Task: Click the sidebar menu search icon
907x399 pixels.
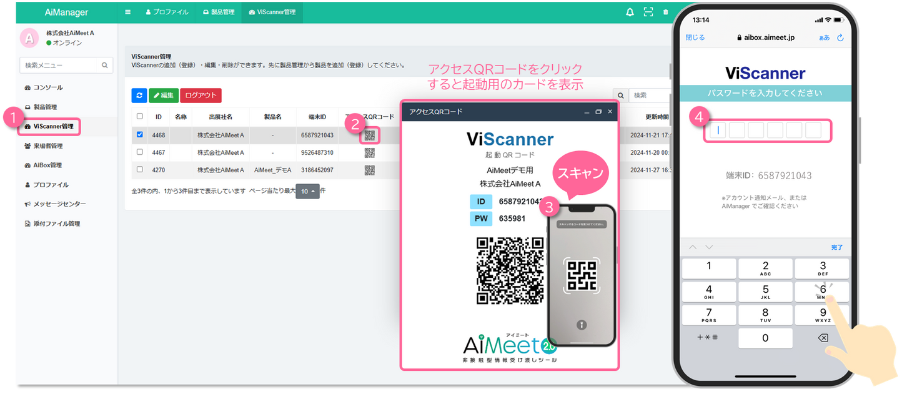Action: point(105,65)
